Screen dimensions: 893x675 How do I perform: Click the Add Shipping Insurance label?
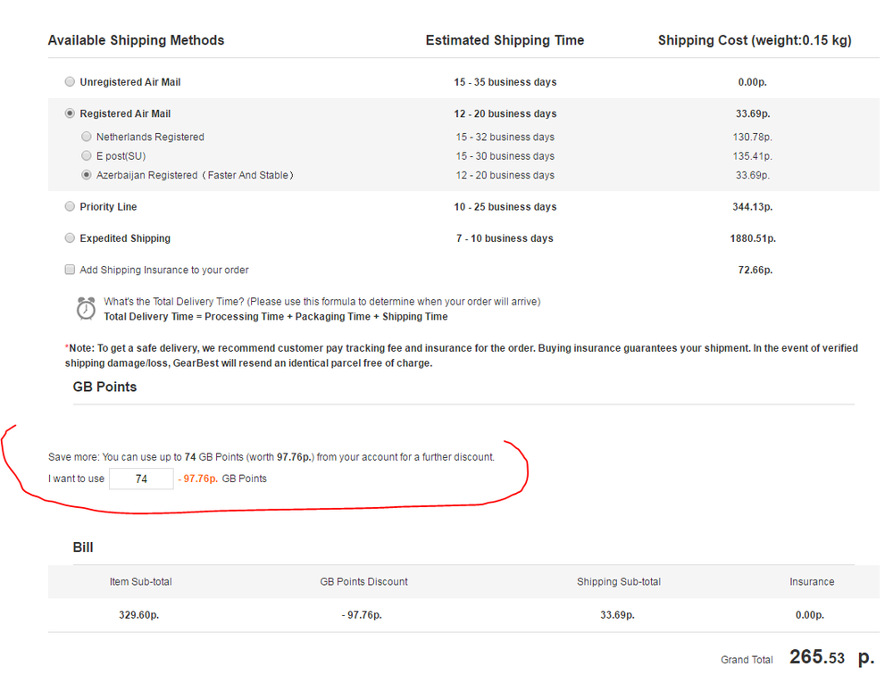pyautogui.click(x=164, y=270)
